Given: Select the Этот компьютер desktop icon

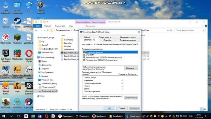Looking at the screenshot, I should [6, 7].
